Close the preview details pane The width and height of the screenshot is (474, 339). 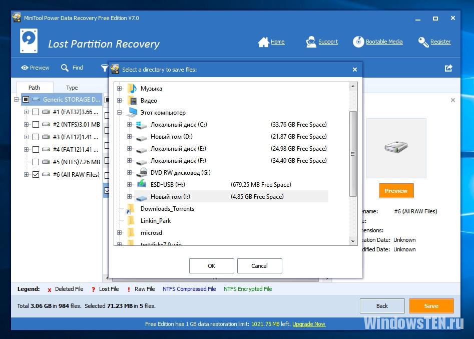[x=453, y=100]
